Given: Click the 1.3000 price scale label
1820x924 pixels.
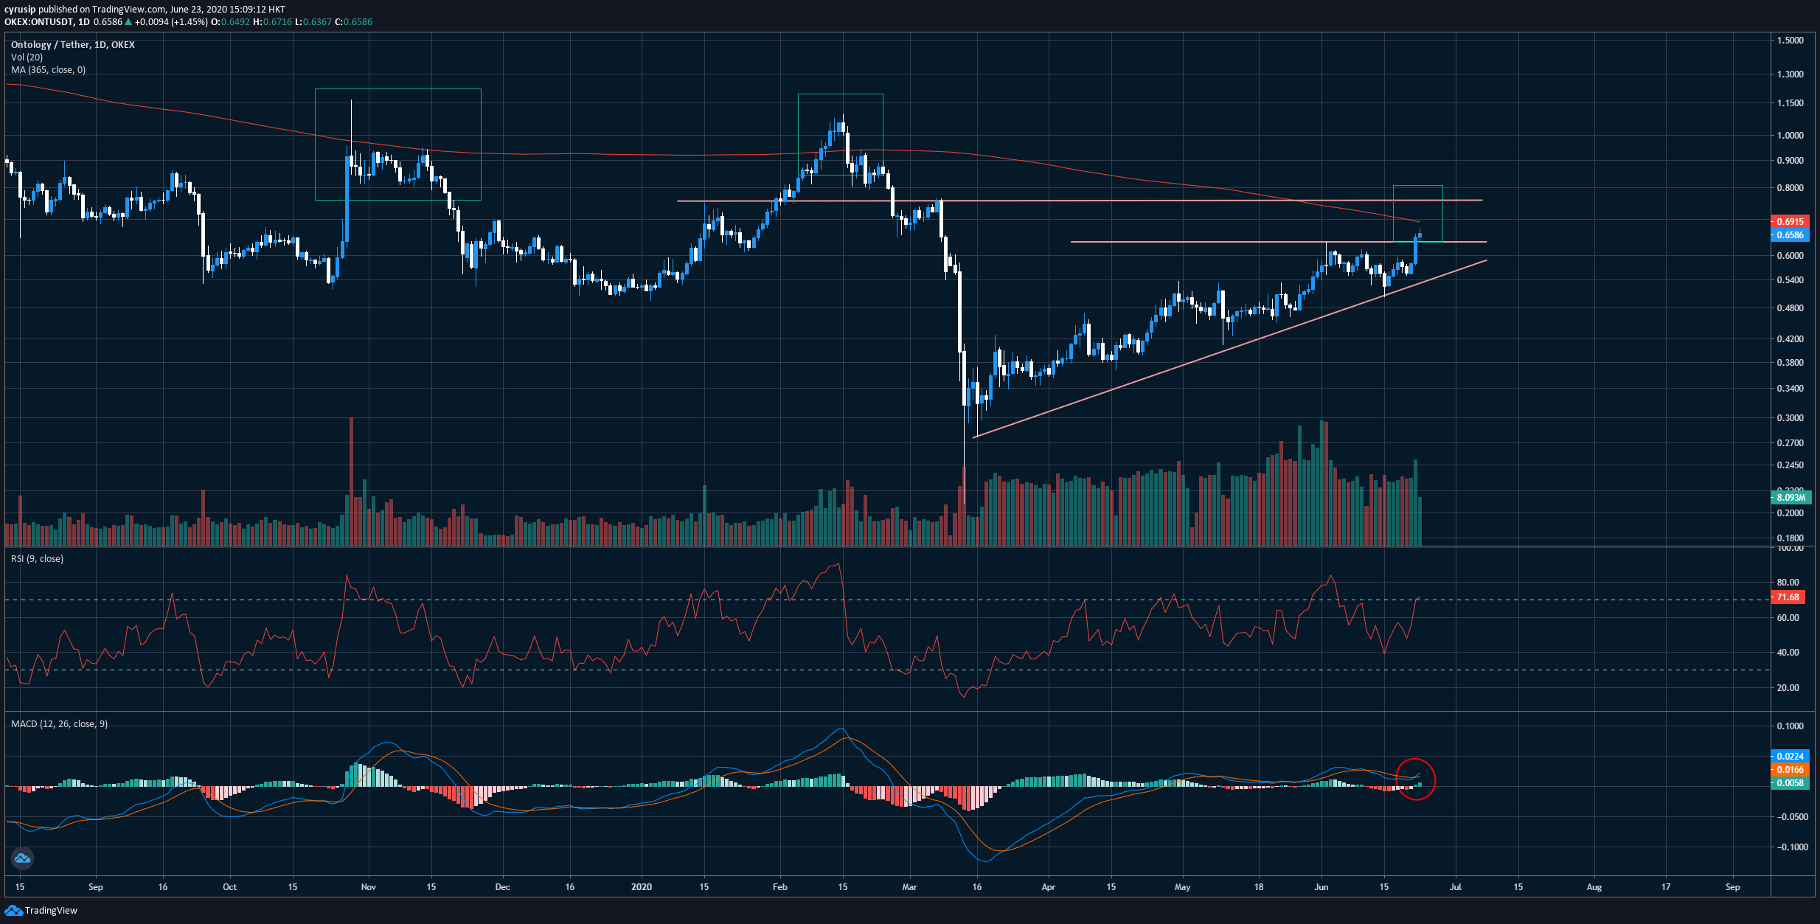Looking at the screenshot, I should [1791, 74].
